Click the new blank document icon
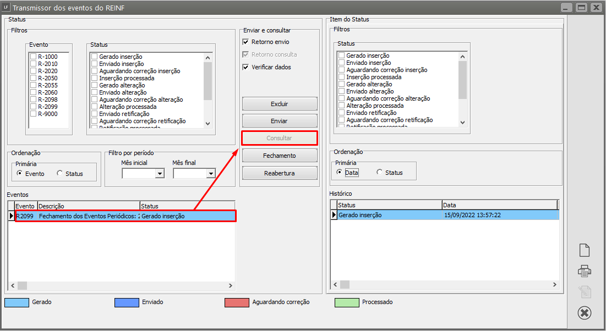The height and width of the screenshot is (331, 606). [x=584, y=250]
